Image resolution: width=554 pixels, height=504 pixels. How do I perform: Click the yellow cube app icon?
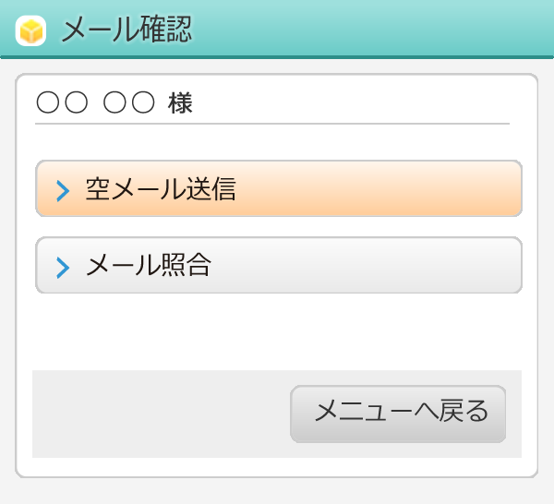[30, 30]
